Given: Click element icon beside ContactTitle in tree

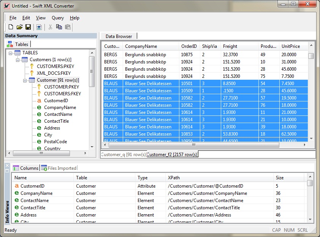Looking at the screenshot, I should (x=39, y=121).
